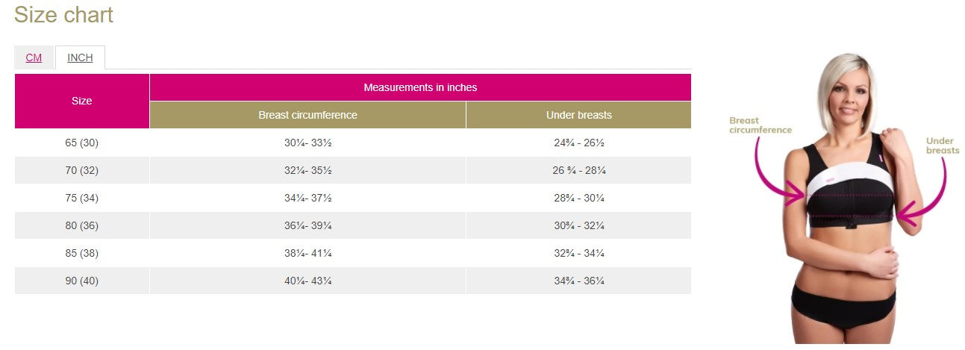Click the pink Size column header
The image size is (965, 350).
82,101
